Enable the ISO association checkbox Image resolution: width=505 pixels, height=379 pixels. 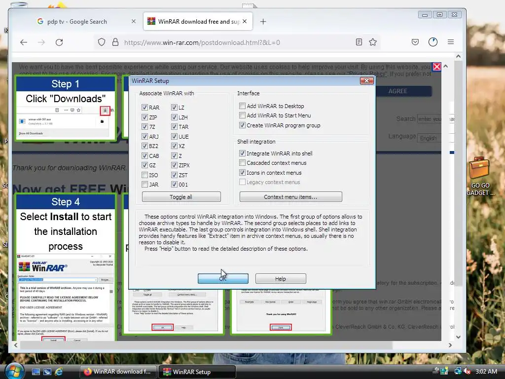coord(144,175)
